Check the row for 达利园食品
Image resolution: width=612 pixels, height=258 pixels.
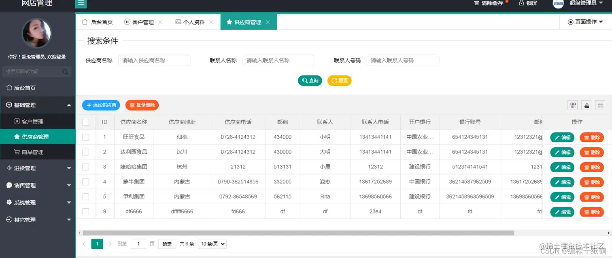pyautogui.click(x=85, y=152)
